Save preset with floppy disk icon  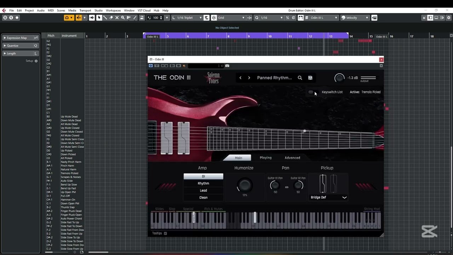(x=310, y=78)
